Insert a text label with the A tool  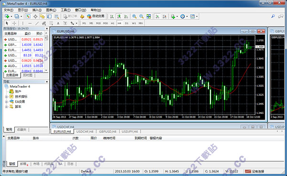point(58,23)
